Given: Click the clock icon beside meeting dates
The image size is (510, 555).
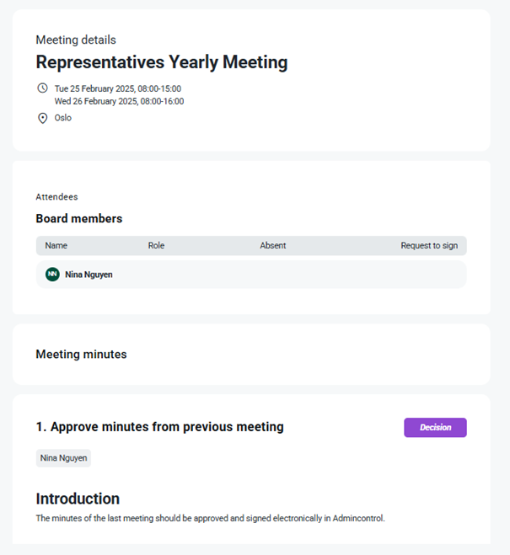Looking at the screenshot, I should pyautogui.click(x=42, y=88).
